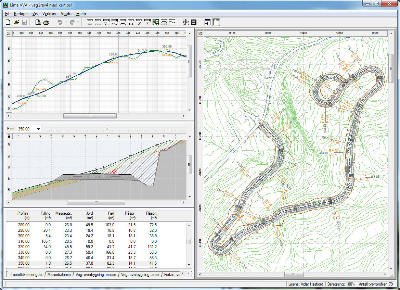The width and height of the screenshot is (400, 290).
Task: Switch to the Massebalanse tab
Action: click(x=59, y=274)
